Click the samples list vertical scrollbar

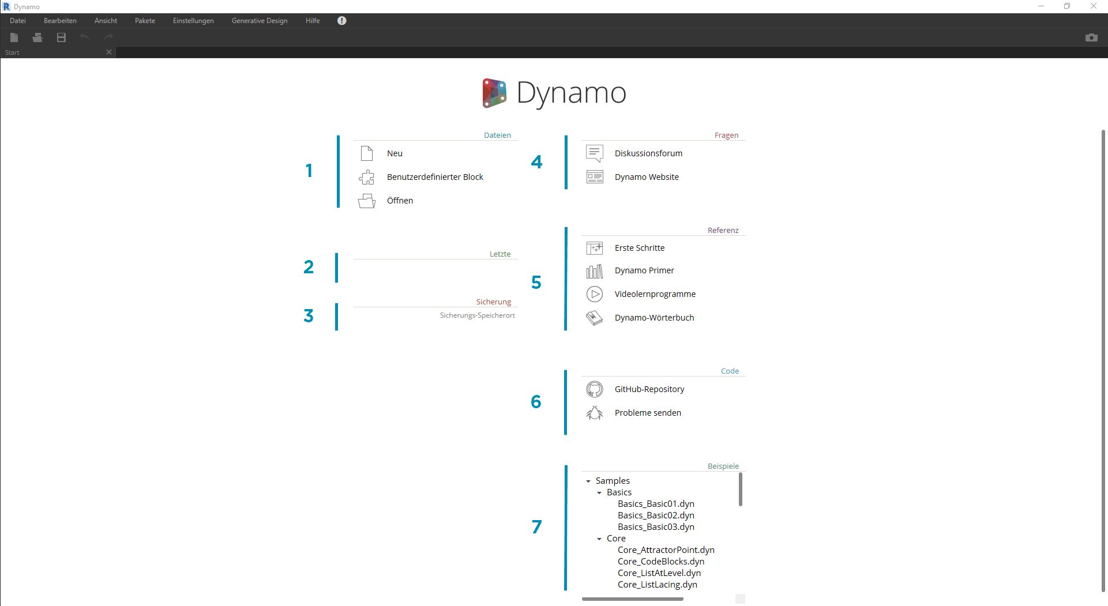(740, 490)
